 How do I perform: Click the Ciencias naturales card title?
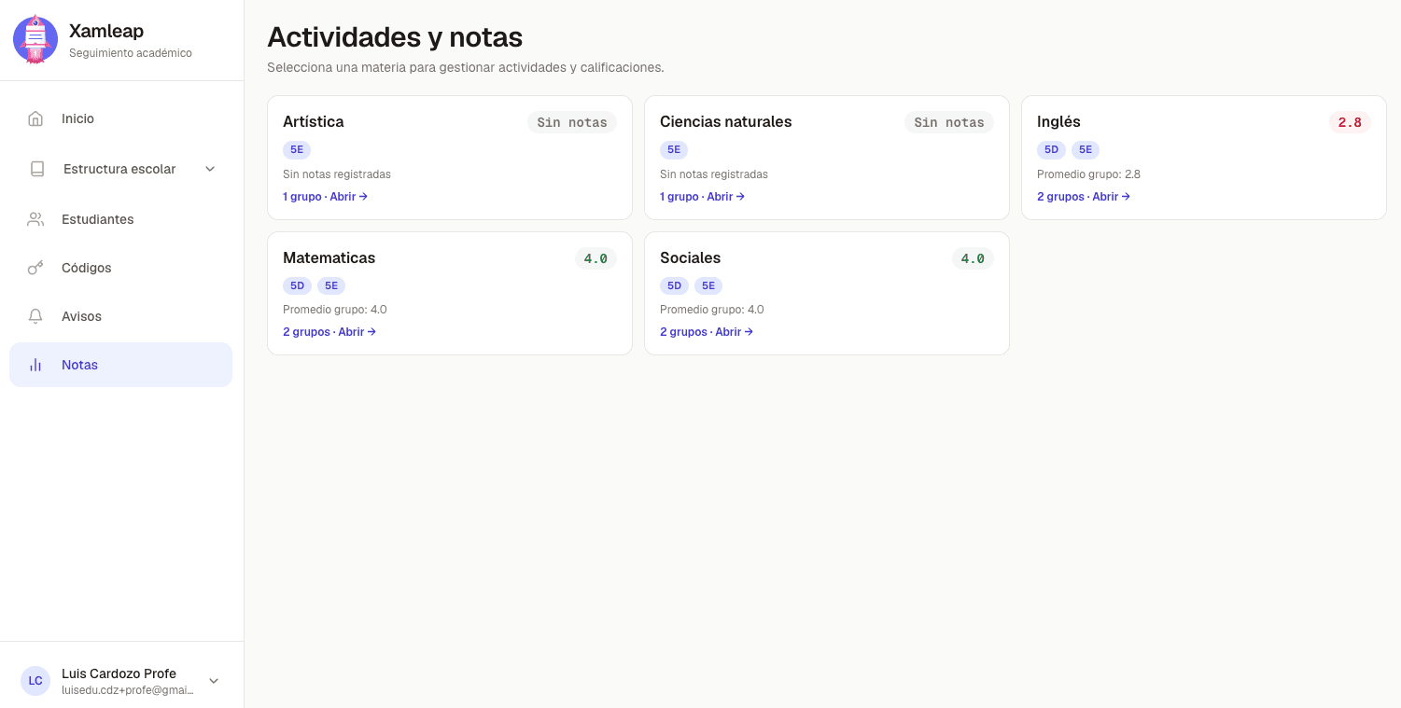[x=725, y=121]
